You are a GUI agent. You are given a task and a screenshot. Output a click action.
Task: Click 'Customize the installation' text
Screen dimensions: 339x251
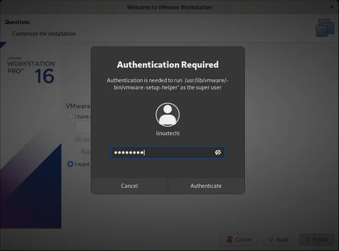(x=44, y=34)
